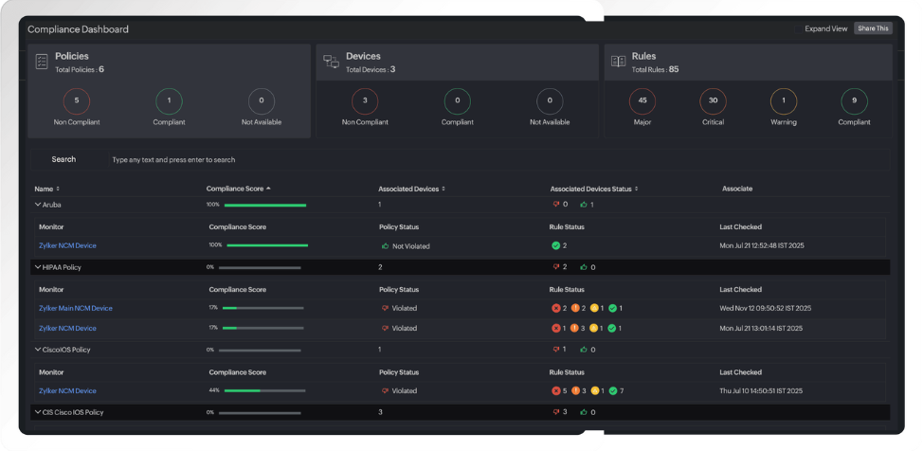The image size is (923, 451).
Task: Click the thumbs-up icon in Aruba row
Action: coord(584,205)
